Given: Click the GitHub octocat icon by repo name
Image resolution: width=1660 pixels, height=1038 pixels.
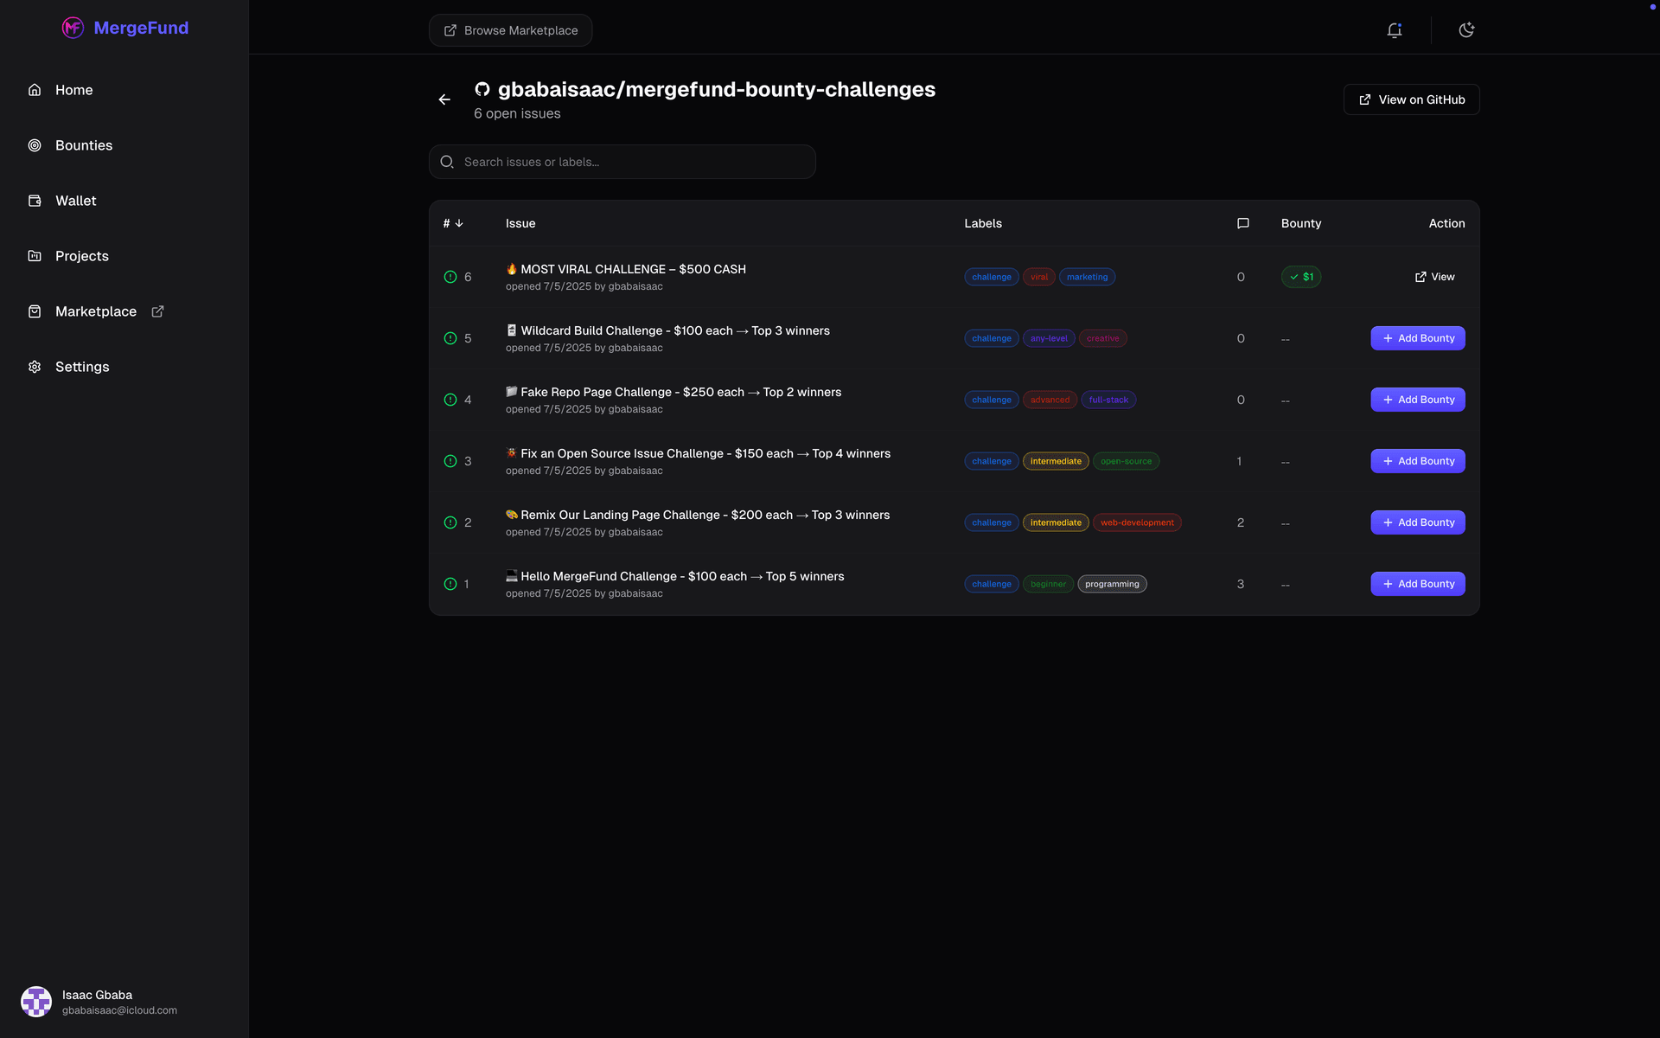Looking at the screenshot, I should point(482,89).
